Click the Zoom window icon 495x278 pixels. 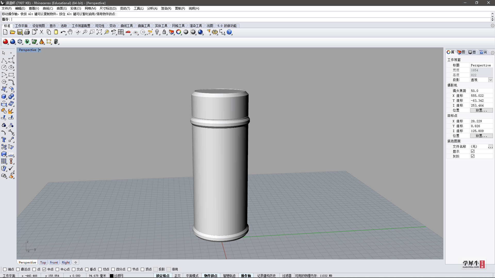(92, 32)
